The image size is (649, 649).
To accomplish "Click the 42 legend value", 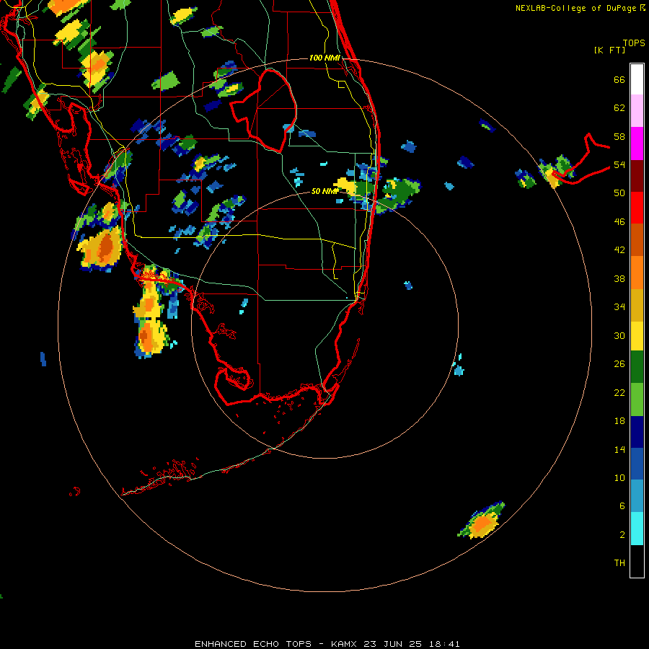I will click(x=619, y=250).
